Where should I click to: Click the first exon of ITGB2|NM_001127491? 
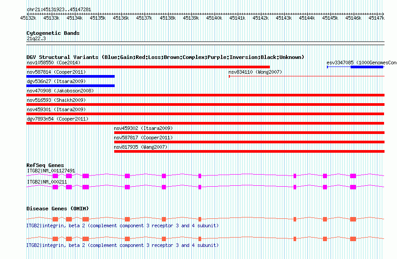[55, 176]
